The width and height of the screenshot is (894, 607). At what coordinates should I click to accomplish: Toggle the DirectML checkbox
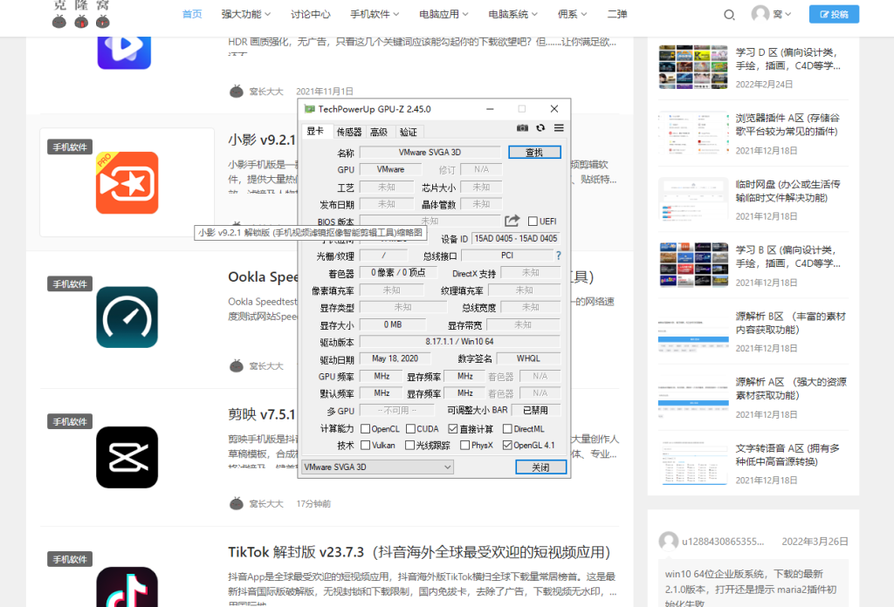pyautogui.click(x=507, y=429)
